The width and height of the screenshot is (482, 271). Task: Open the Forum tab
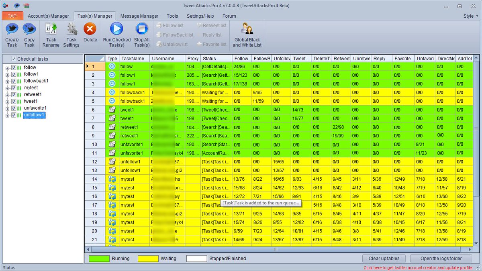(x=229, y=16)
